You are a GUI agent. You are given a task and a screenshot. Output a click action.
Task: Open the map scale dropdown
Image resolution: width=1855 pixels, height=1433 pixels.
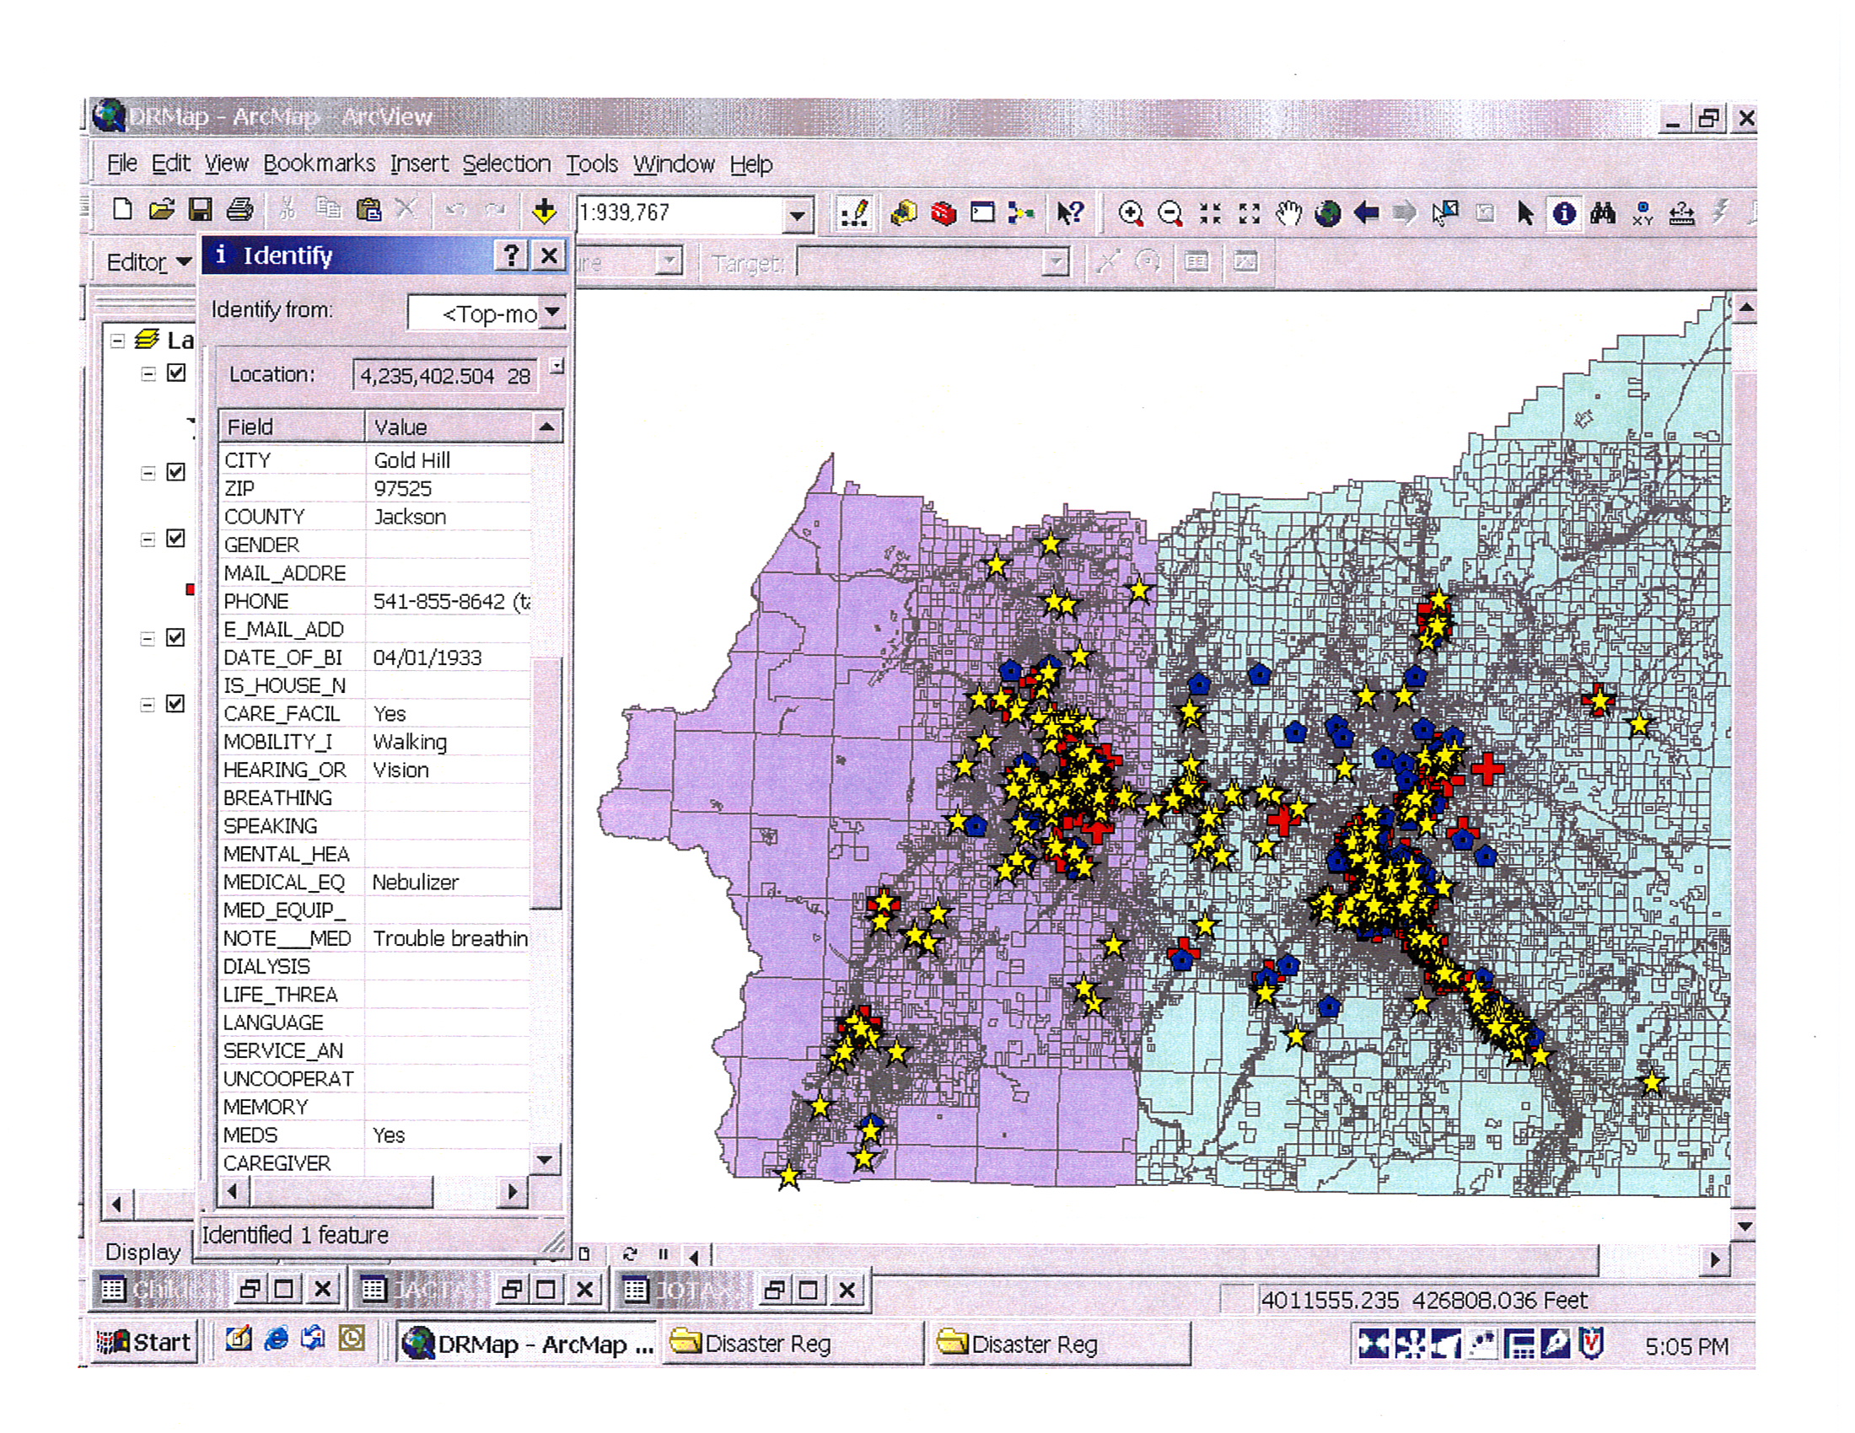(x=797, y=217)
